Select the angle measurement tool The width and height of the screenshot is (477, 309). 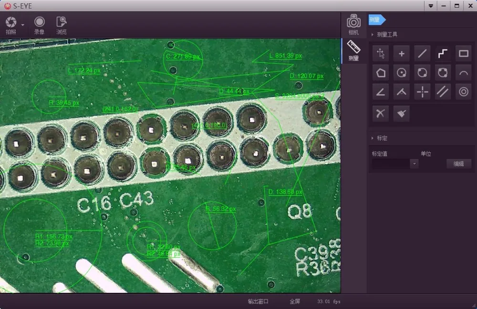click(381, 92)
